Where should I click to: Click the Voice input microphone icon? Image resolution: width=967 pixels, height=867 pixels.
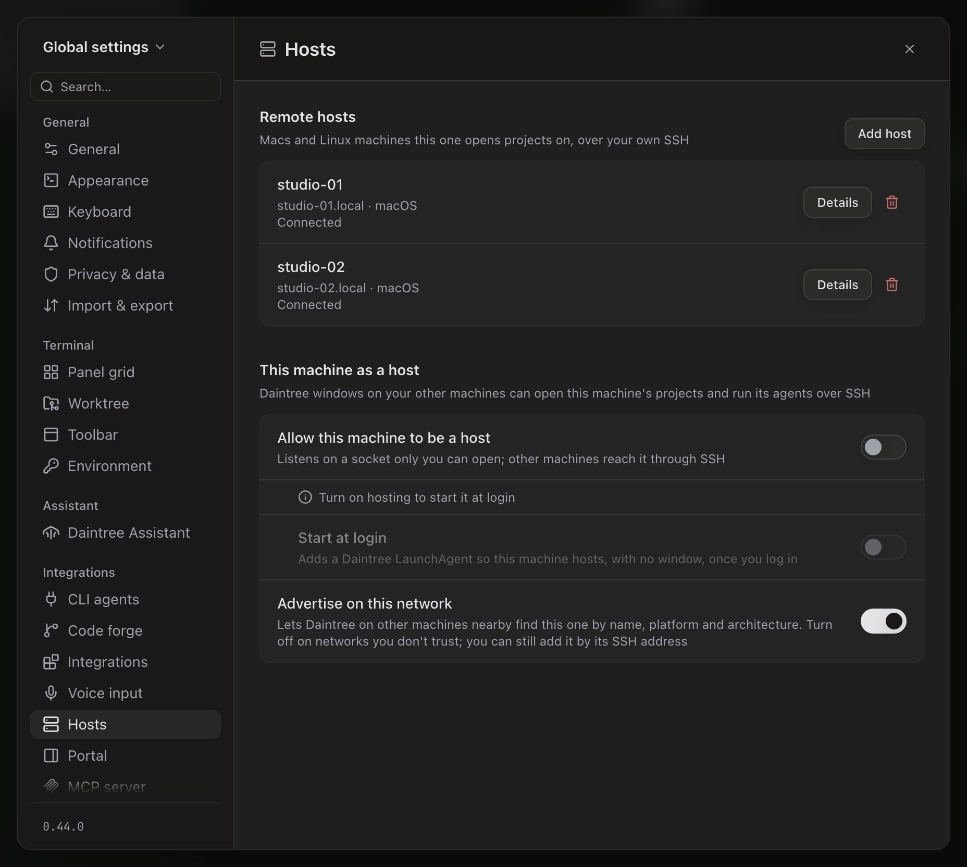pyautogui.click(x=51, y=693)
